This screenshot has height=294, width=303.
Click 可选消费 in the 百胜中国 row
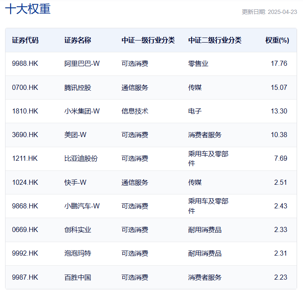coord(135,277)
